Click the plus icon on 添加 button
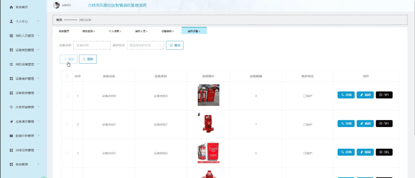This screenshot has width=415, height=178. pyautogui.click(x=65, y=59)
